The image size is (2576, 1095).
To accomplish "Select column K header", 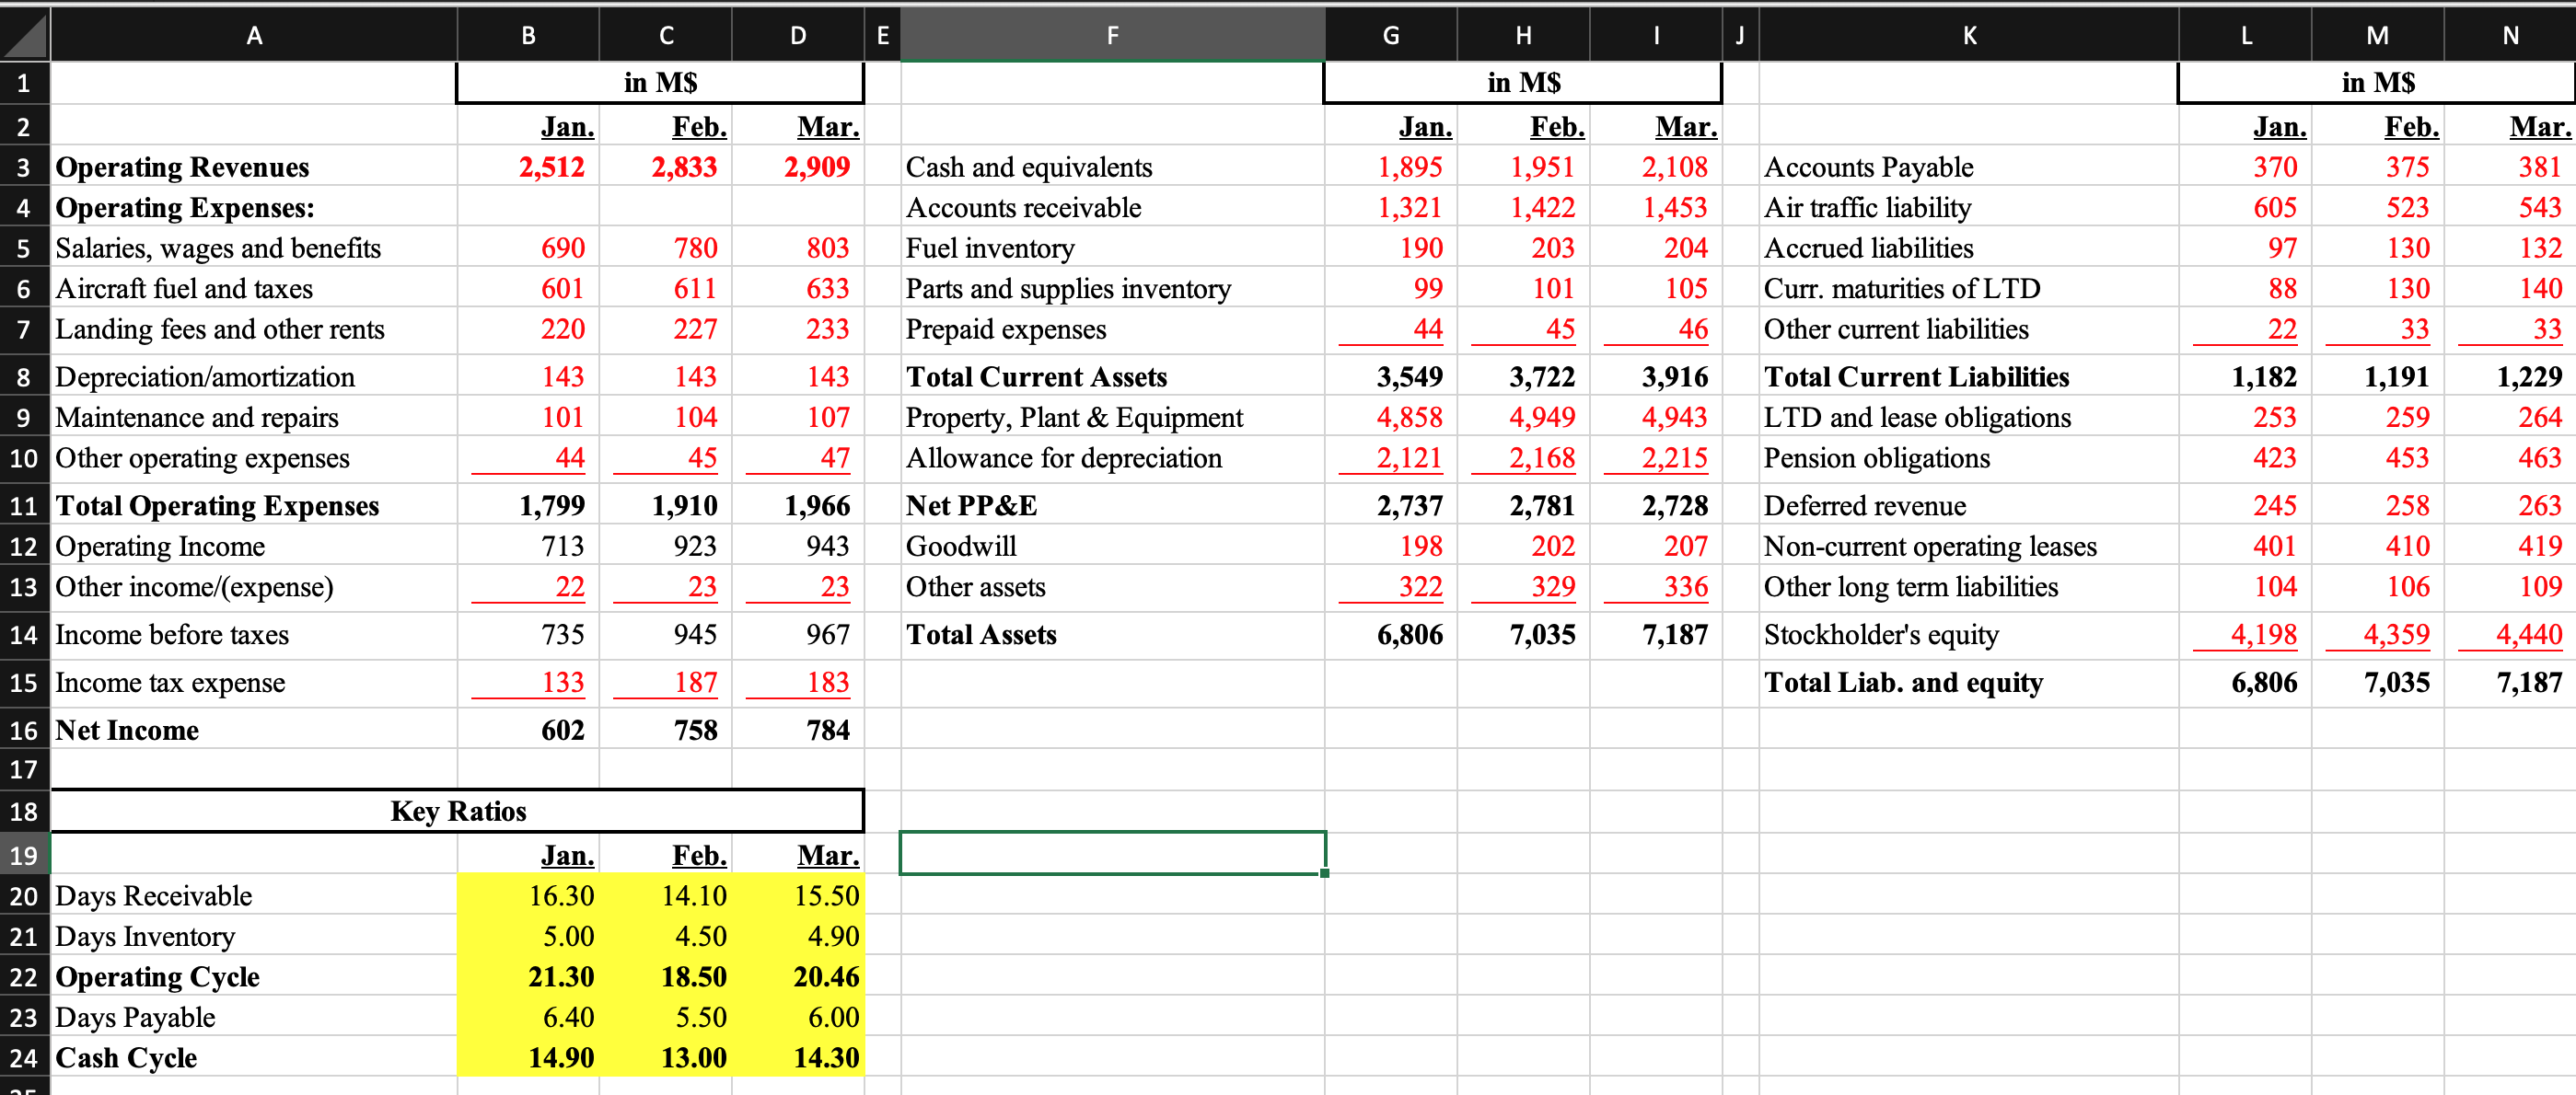I will coord(1968,35).
